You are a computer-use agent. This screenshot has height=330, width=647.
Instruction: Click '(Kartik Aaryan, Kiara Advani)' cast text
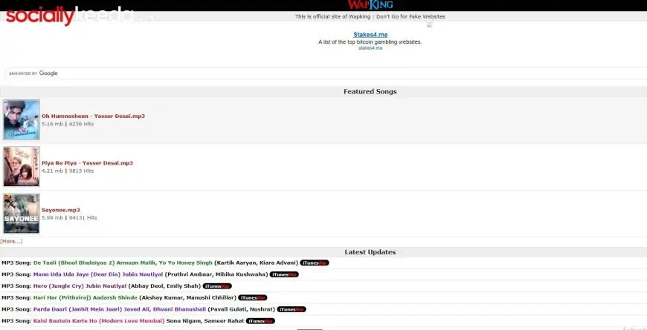[x=257, y=263]
